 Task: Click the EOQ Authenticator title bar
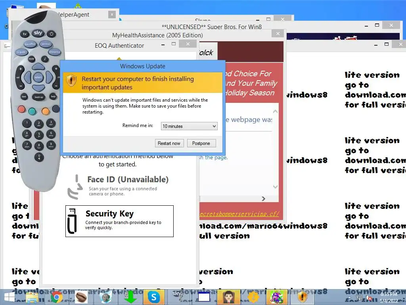tap(119, 45)
